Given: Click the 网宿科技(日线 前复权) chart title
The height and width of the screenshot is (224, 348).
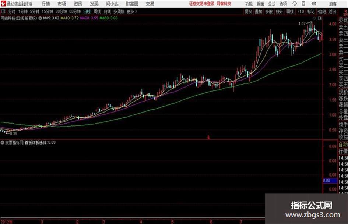Looking at the screenshot, I should pyautogui.click(x=19, y=18).
